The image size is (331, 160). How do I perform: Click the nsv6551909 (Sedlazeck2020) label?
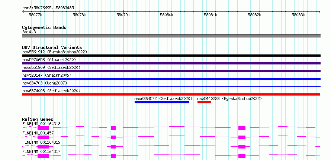[x=51, y=67]
